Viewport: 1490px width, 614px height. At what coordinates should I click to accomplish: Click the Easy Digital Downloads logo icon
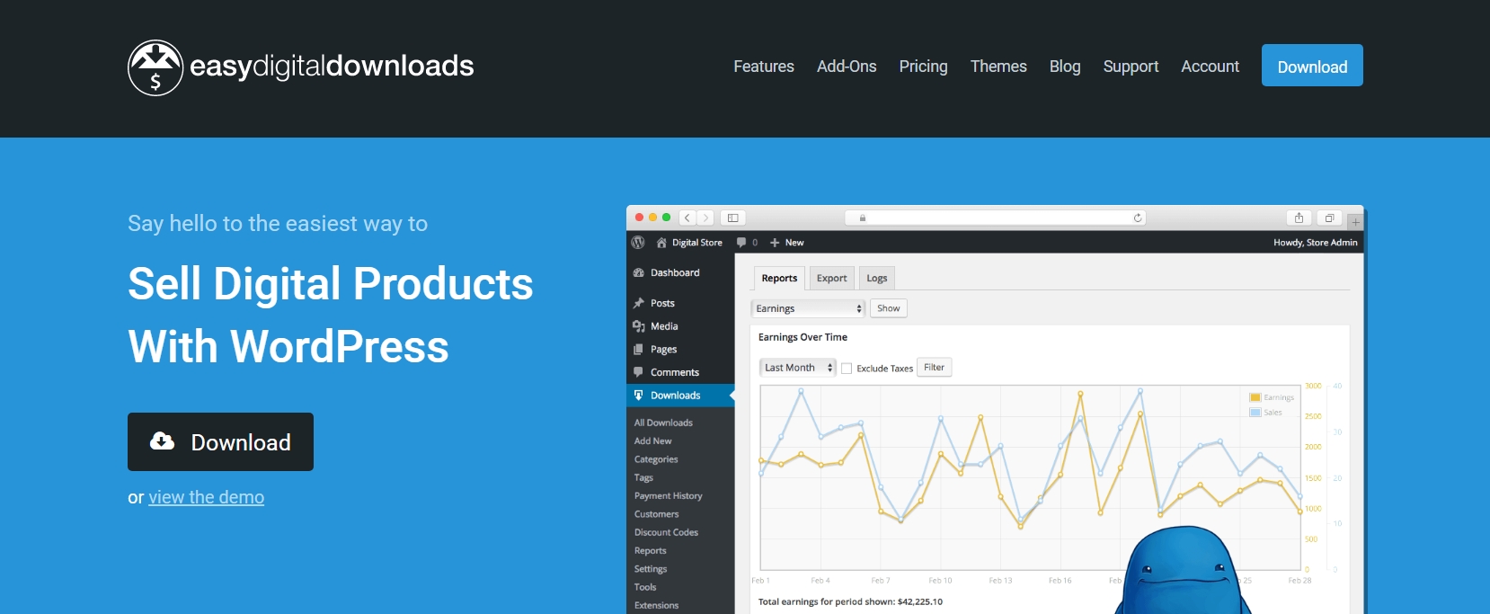pos(155,67)
